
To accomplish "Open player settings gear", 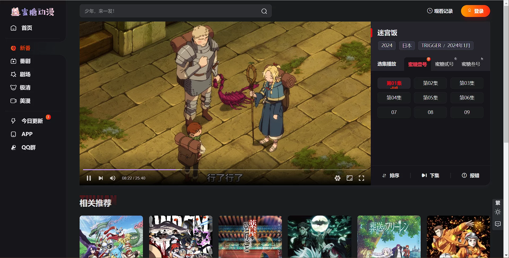I will pos(337,178).
